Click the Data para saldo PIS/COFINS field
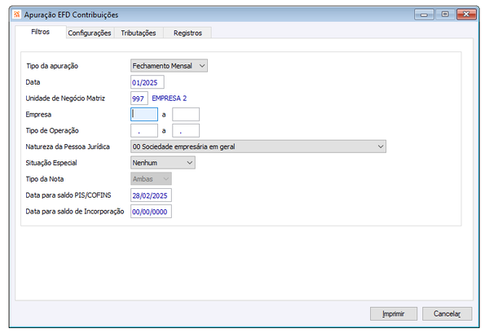 [x=151, y=195]
